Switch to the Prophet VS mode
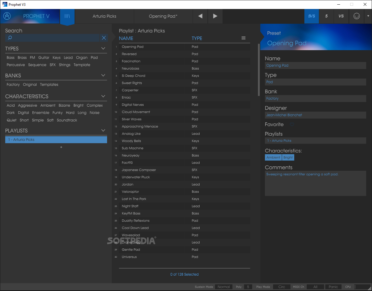This screenshot has width=372, height=291. pyautogui.click(x=341, y=16)
